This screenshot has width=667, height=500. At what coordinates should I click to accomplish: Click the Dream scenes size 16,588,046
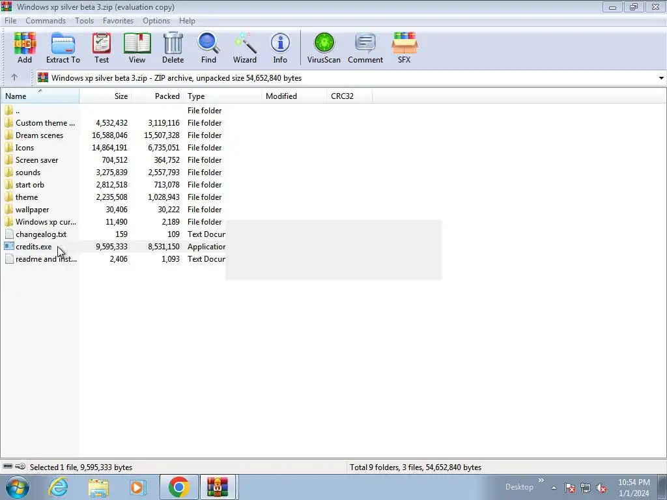(x=109, y=135)
